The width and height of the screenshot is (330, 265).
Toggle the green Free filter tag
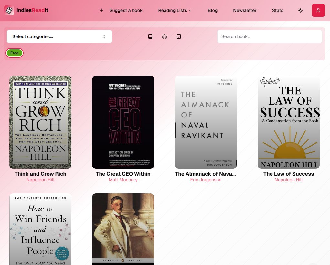pyautogui.click(x=15, y=53)
